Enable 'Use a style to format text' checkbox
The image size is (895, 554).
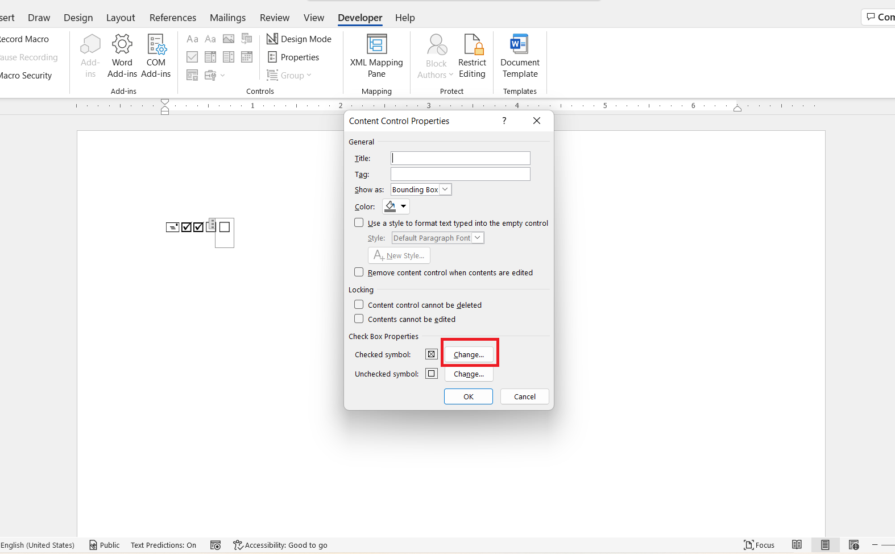359,222
